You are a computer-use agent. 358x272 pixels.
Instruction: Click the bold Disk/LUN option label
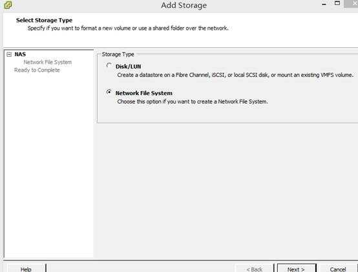[x=129, y=67]
